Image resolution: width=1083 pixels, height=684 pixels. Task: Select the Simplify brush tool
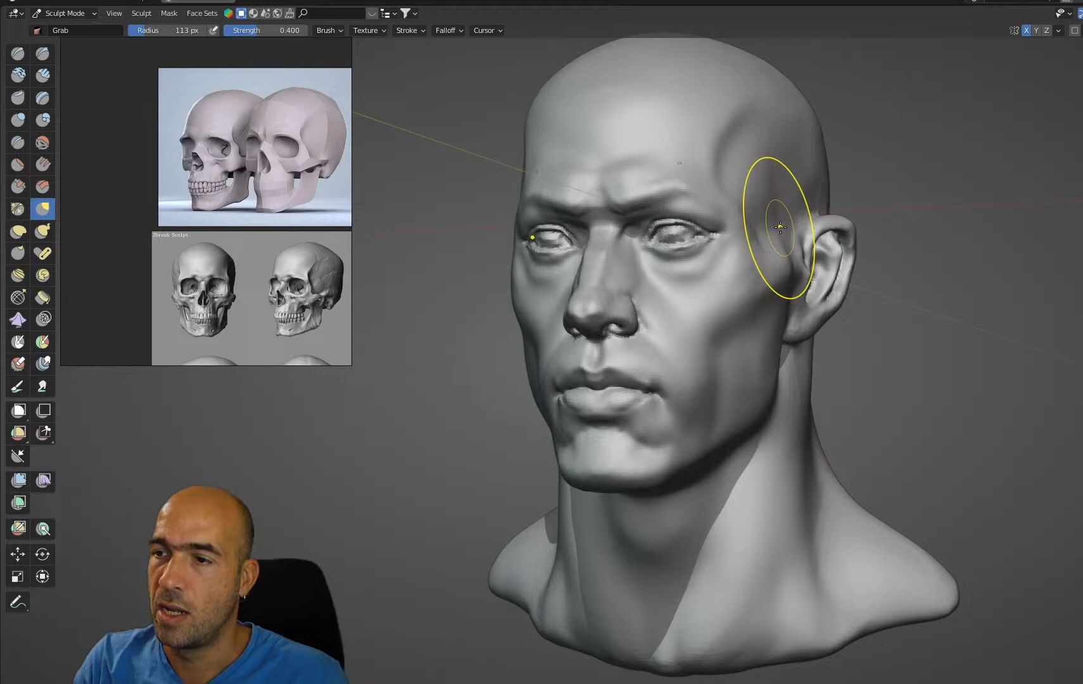pyautogui.click(x=42, y=320)
